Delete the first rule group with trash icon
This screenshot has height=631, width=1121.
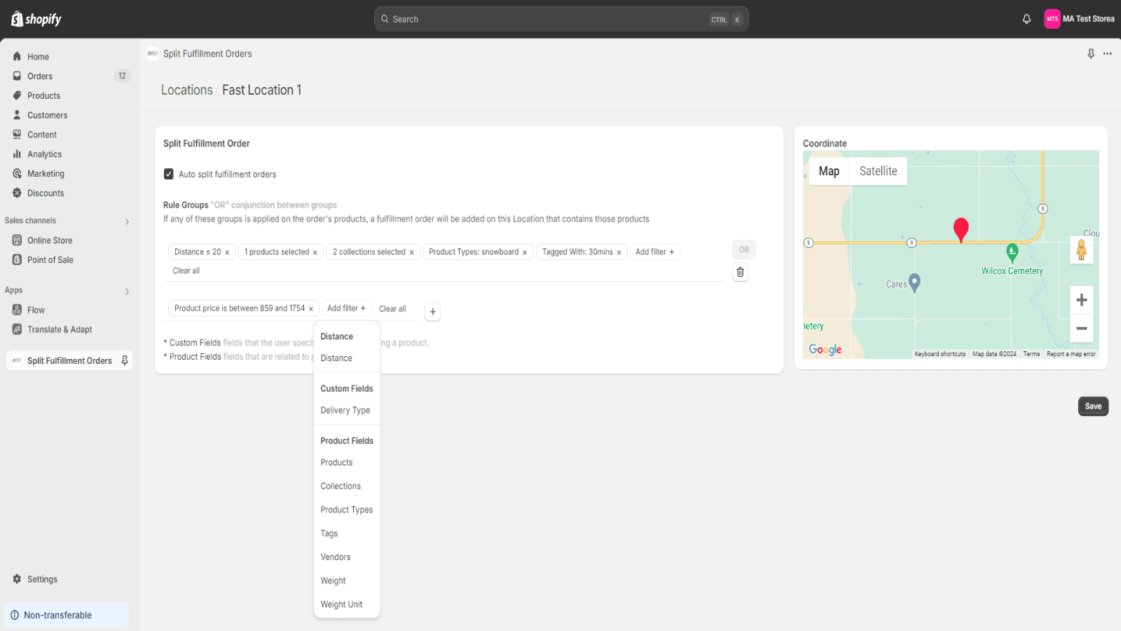click(740, 272)
